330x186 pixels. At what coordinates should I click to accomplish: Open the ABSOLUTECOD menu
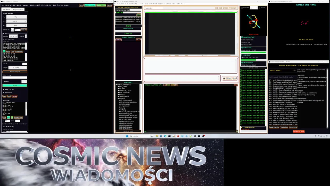tap(153, 4)
